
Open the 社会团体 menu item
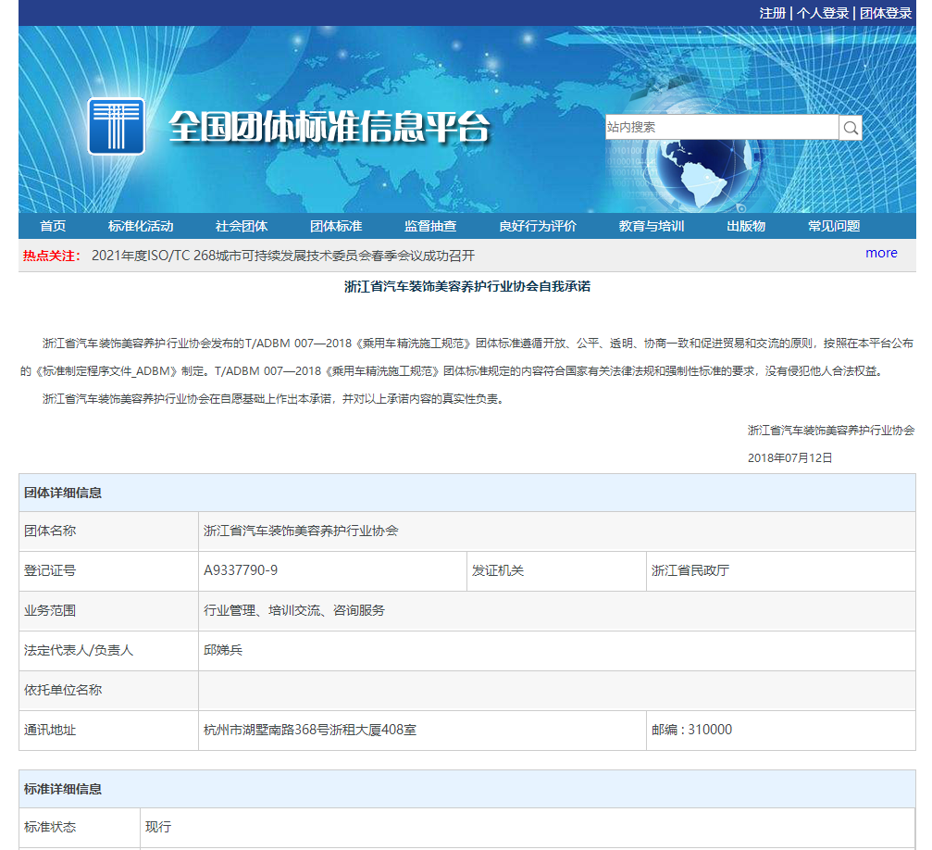click(x=243, y=225)
